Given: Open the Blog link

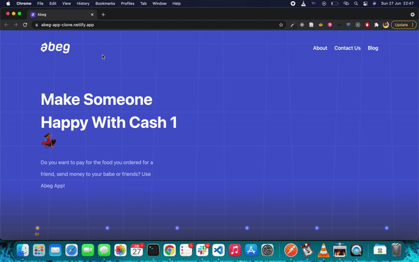Looking at the screenshot, I should click(x=373, y=48).
